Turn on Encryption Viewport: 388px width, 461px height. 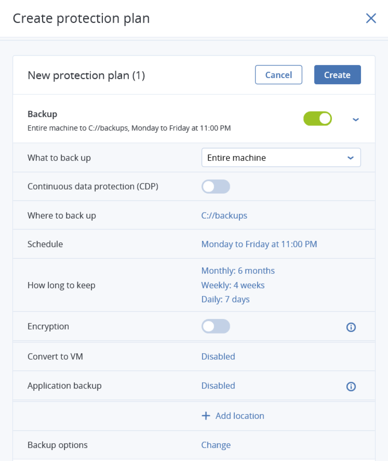coord(215,326)
